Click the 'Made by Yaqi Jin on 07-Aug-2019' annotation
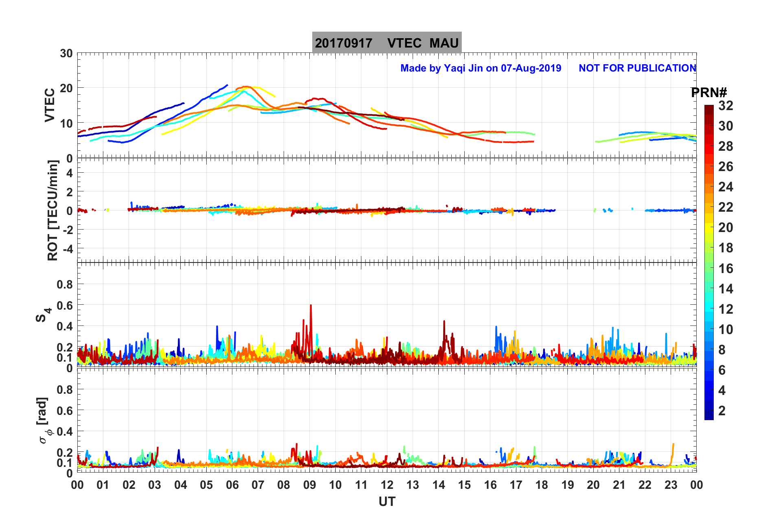 (481, 68)
